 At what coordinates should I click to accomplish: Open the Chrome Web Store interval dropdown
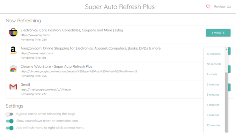(229, 69)
